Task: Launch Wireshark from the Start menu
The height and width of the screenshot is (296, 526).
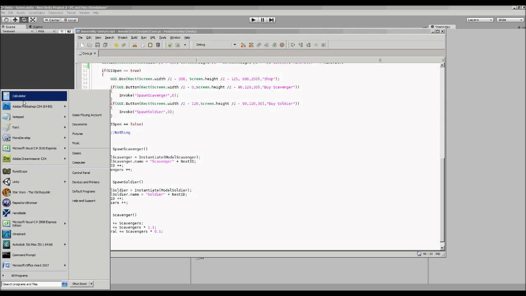Action: click(x=34, y=234)
